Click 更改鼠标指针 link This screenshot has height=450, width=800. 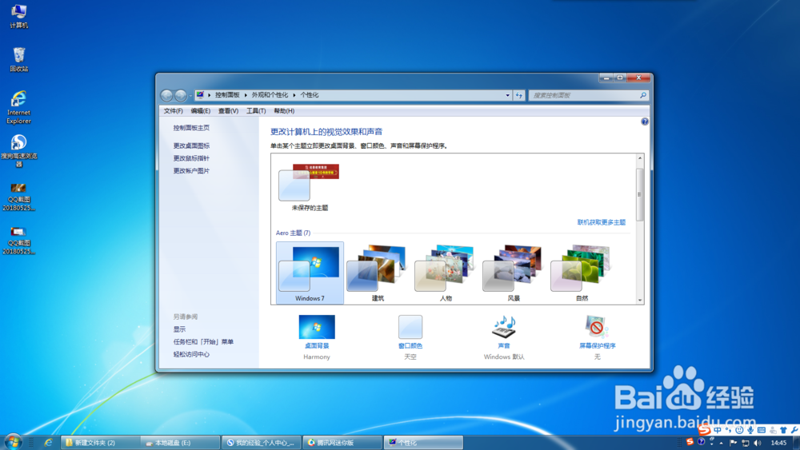pyautogui.click(x=191, y=158)
